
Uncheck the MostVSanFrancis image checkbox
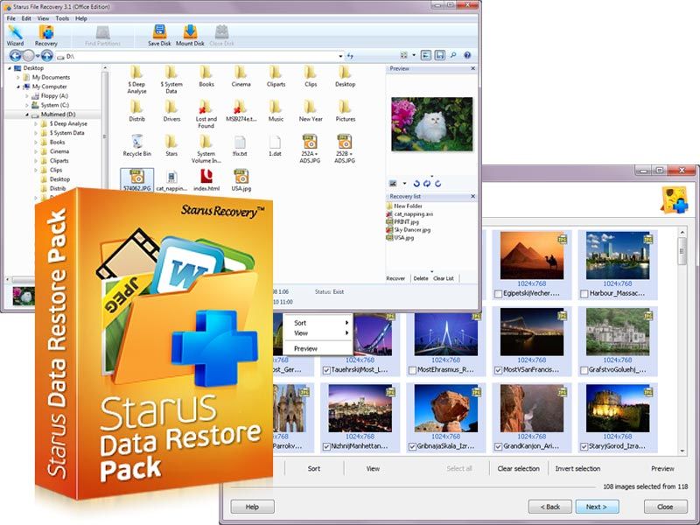pyautogui.click(x=498, y=370)
